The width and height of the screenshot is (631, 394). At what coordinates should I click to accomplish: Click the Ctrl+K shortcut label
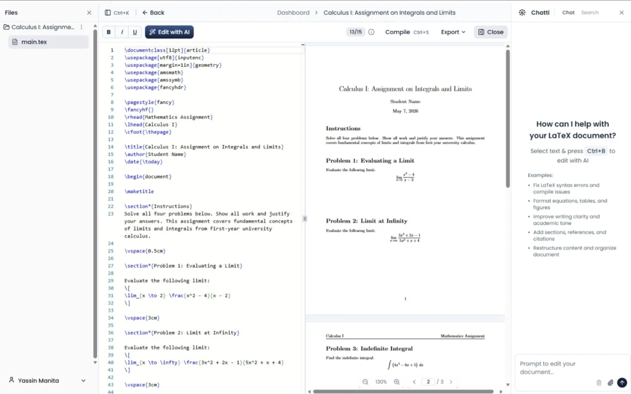121,13
